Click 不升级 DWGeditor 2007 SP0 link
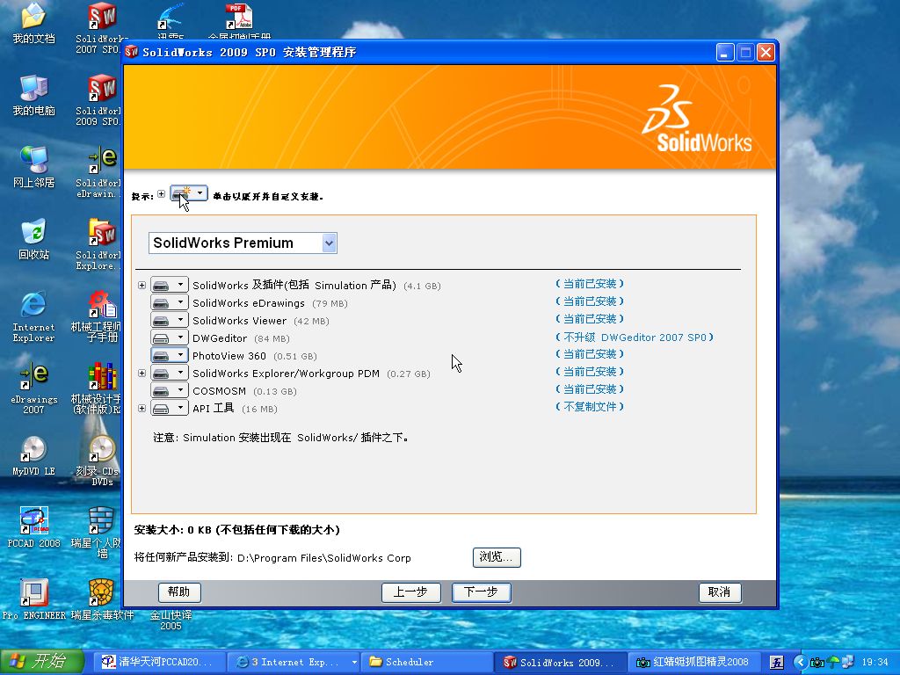Viewport: 900px width, 675px height. click(635, 337)
